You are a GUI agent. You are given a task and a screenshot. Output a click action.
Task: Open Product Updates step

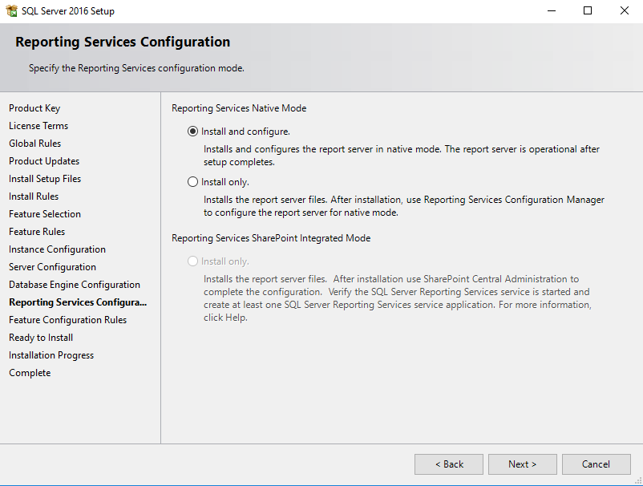tap(44, 161)
